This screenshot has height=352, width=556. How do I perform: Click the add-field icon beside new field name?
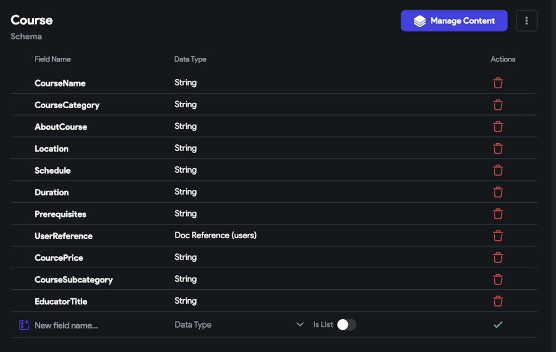24,325
